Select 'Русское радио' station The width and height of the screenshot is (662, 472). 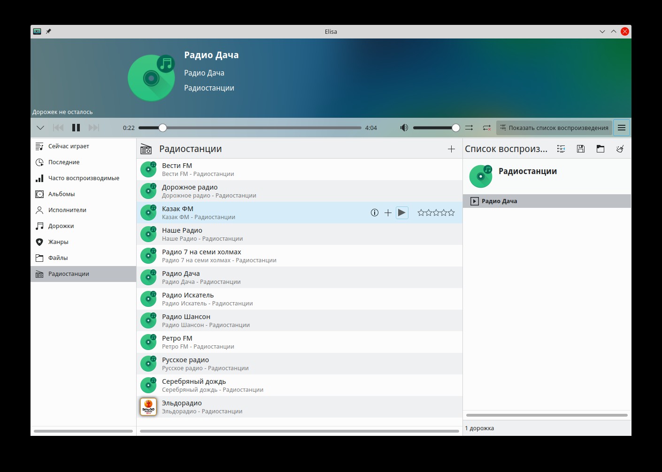coord(300,364)
